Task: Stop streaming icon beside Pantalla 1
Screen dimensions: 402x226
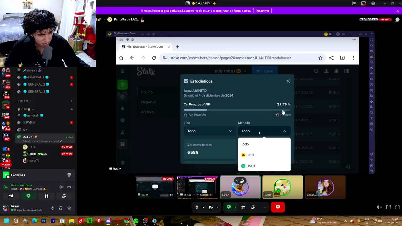Action: pos(69,175)
